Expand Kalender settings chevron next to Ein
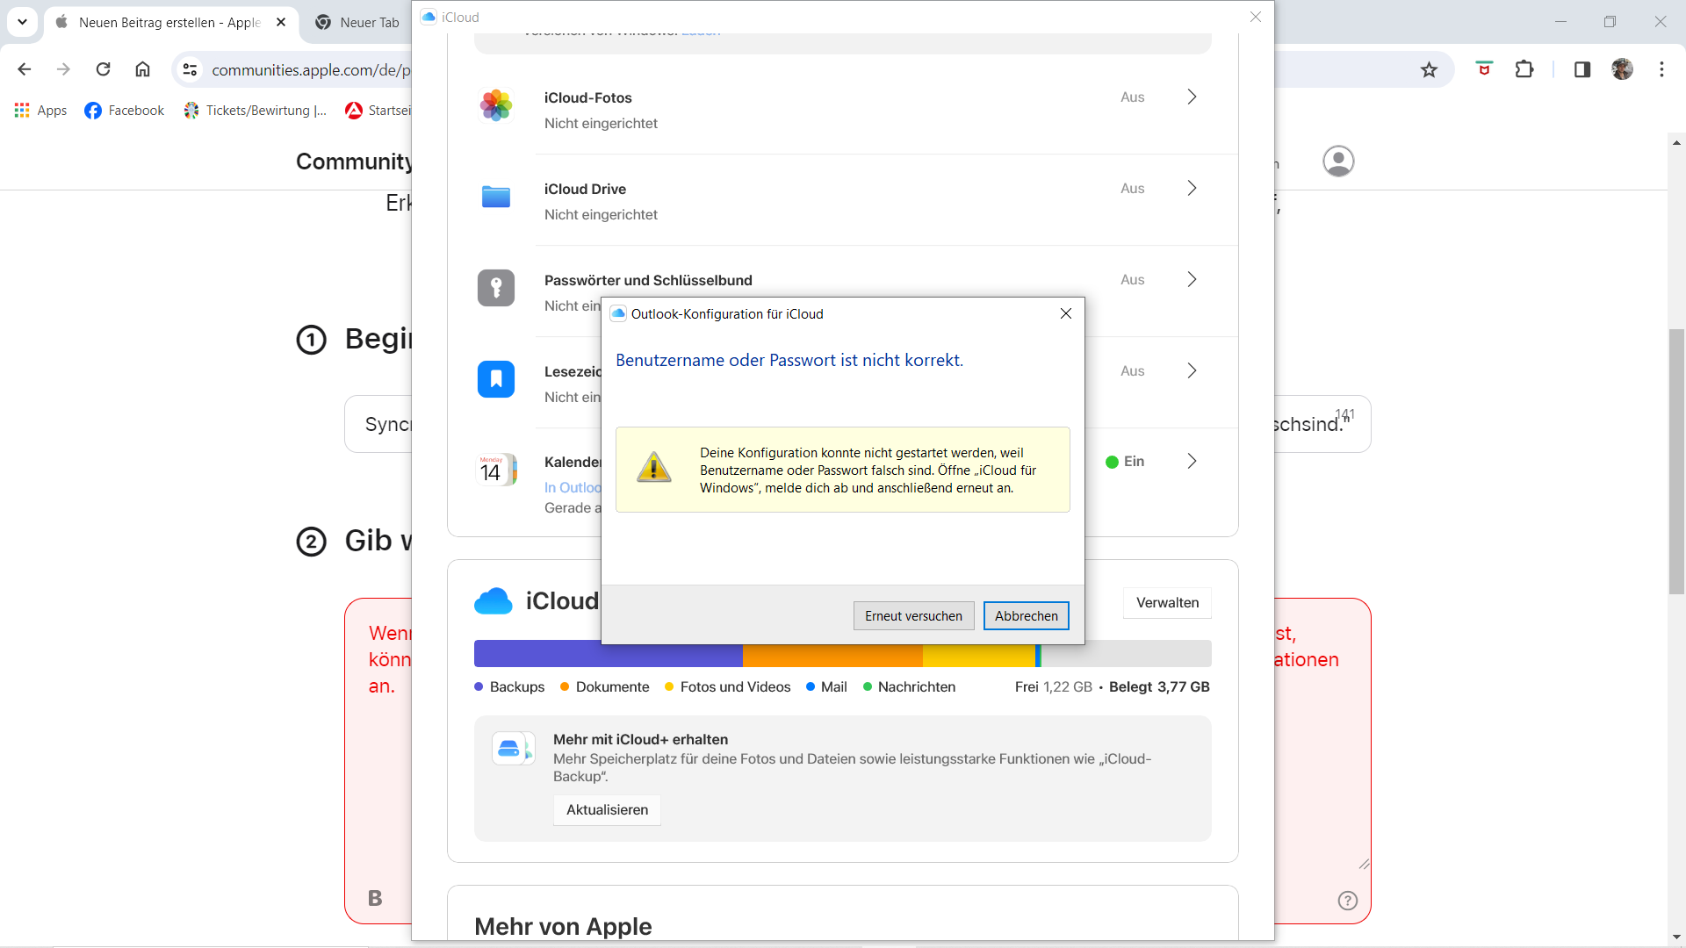This screenshot has width=1686, height=948. coord(1192,462)
